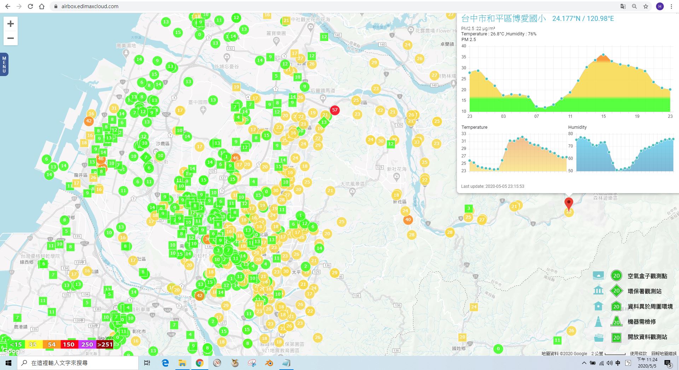This screenshot has height=370, width=679.
Task: Open the volume control in tray
Action: tap(610, 363)
